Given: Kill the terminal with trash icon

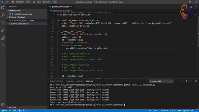Looking at the screenshot, I should 187,81.
